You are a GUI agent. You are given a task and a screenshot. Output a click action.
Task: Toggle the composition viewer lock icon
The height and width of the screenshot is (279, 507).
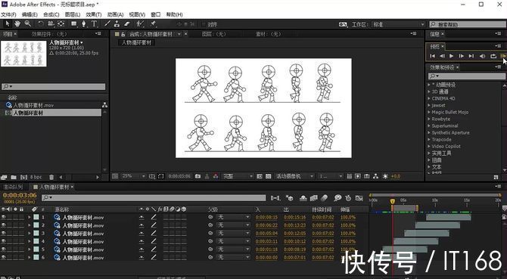tap(123, 34)
